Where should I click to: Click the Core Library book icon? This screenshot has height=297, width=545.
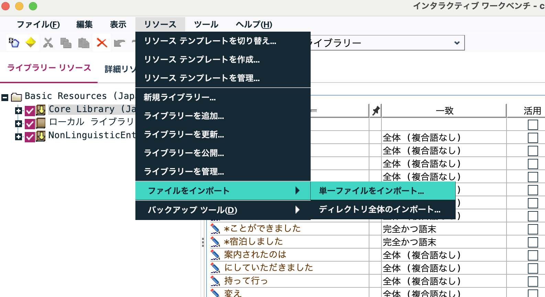41,110
